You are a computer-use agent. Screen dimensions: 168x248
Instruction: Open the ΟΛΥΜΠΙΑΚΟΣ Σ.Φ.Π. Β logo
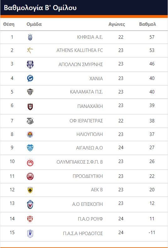[x=30, y=162]
